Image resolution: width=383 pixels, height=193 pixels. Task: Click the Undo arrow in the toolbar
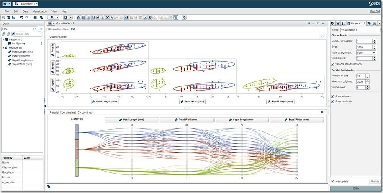22,18
